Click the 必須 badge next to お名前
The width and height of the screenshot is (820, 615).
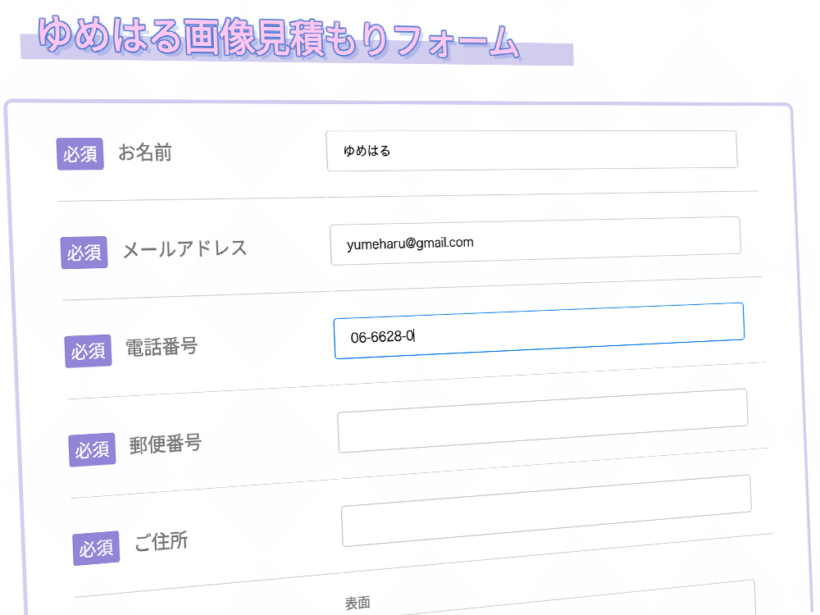[80, 153]
